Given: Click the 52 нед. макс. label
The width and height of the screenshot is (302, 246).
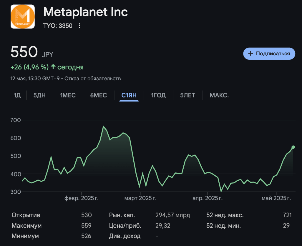Looking at the screenshot, I should tap(225, 215).
